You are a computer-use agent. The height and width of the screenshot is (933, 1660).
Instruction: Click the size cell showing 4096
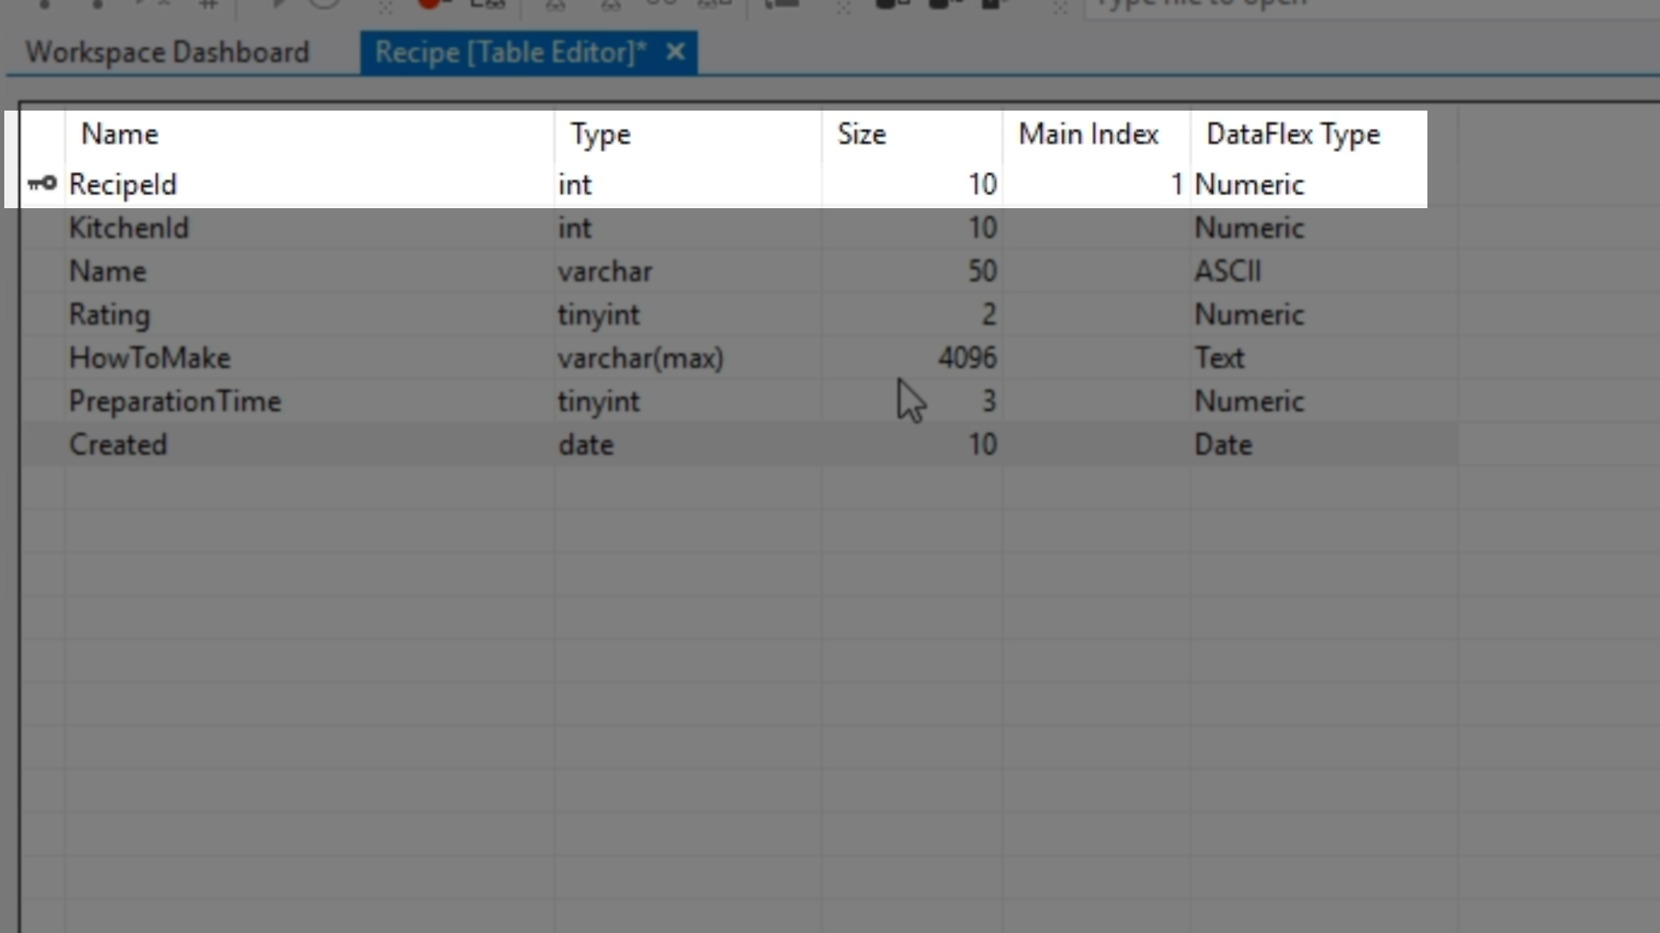pos(967,359)
